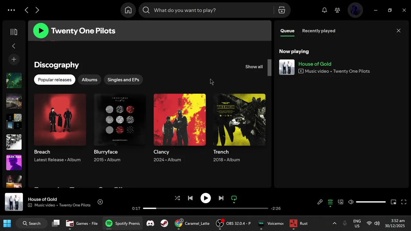Collapse sidebar with left chevron
411x231 pixels.
(14, 46)
